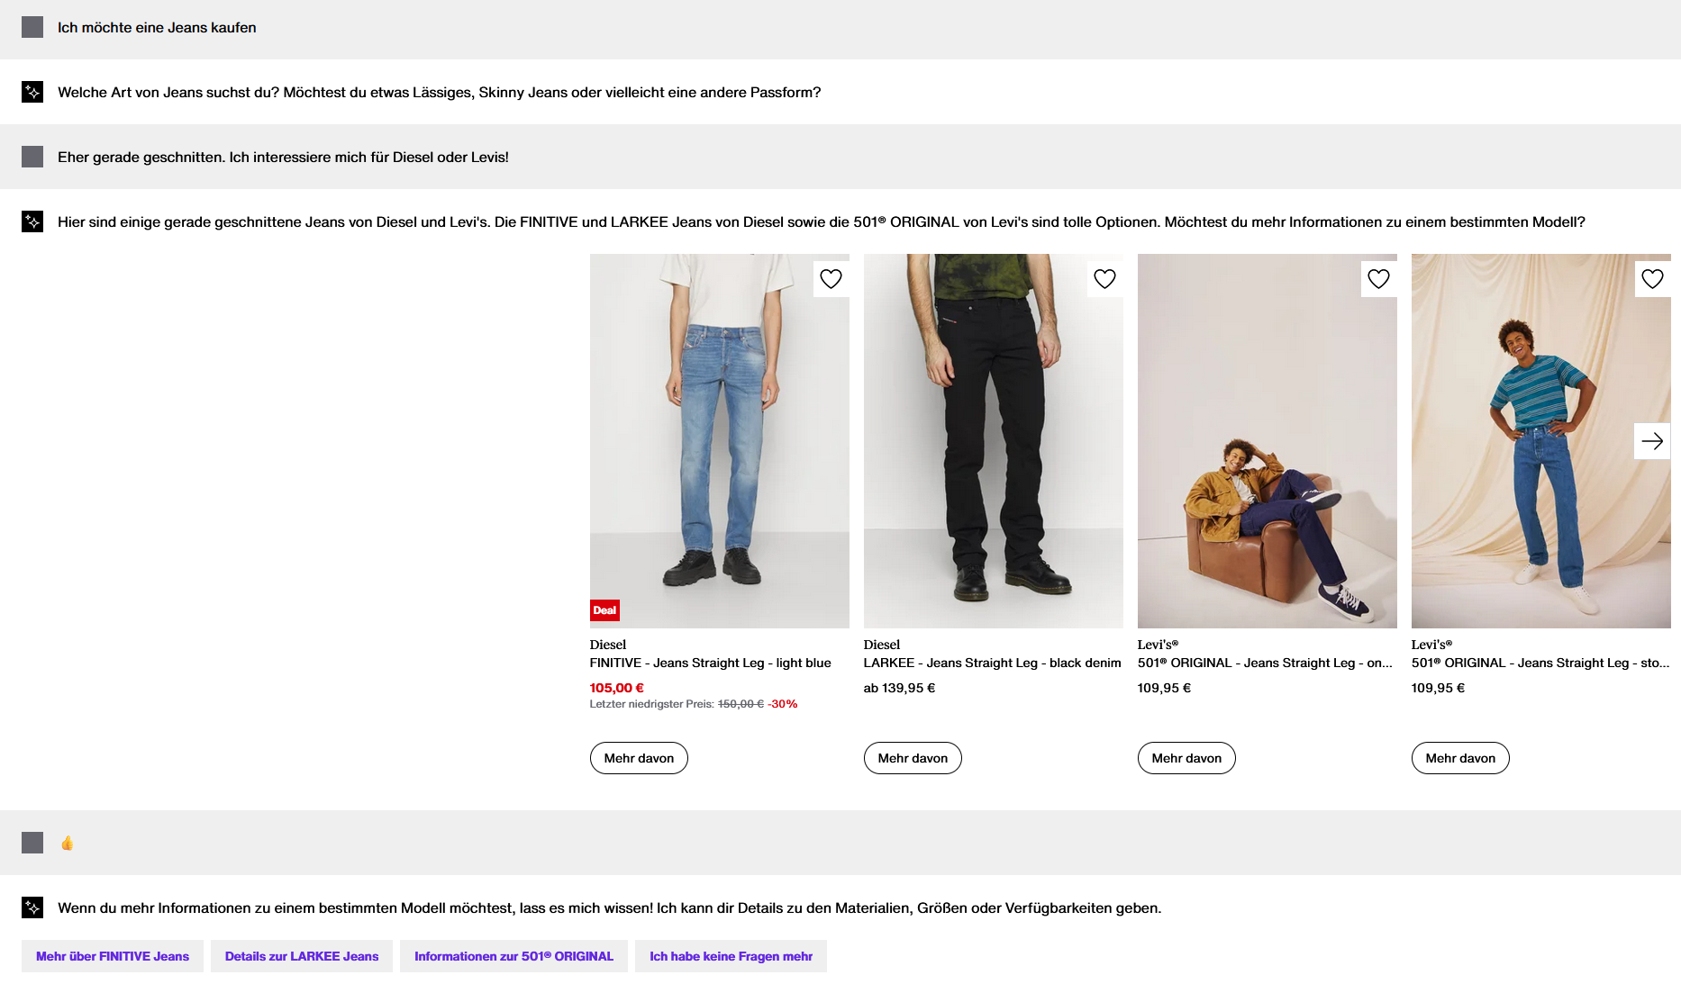Show next products with carousel arrow
Image resolution: width=1681 pixels, height=984 pixels.
coord(1652,441)
